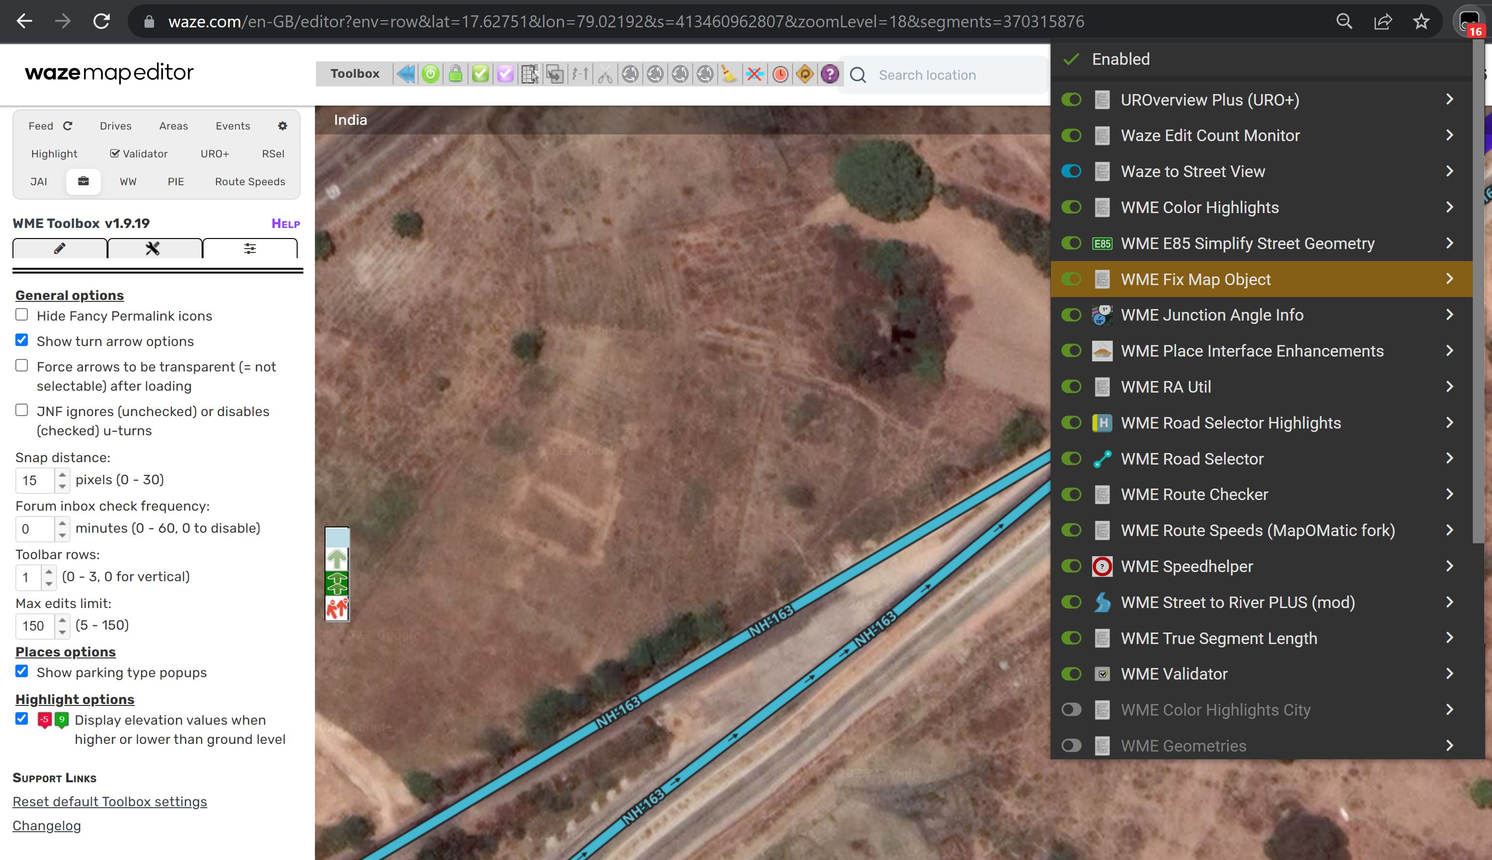1492x860 pixels.
Task: Go back using the browser back arrow
Action: pyautogui.click(x=24, y=22)
